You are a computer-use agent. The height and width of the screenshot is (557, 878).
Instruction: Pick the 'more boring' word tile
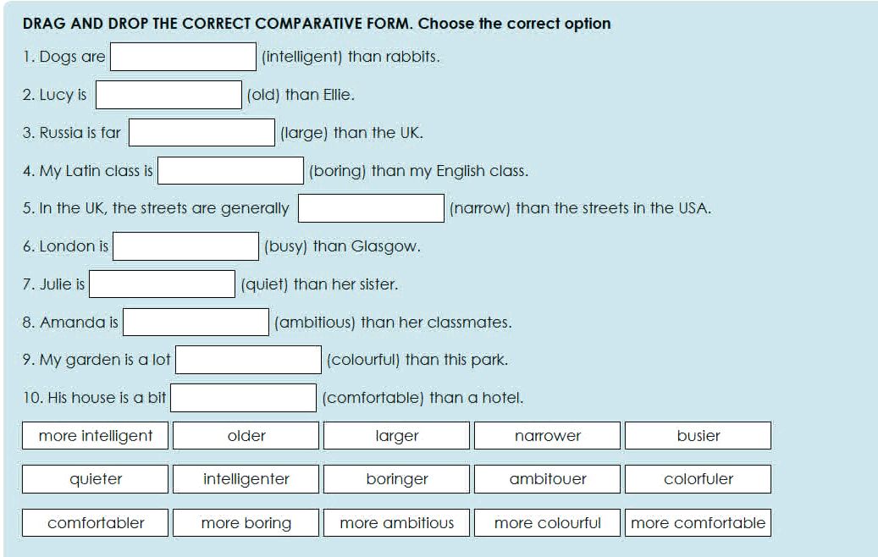245,522
